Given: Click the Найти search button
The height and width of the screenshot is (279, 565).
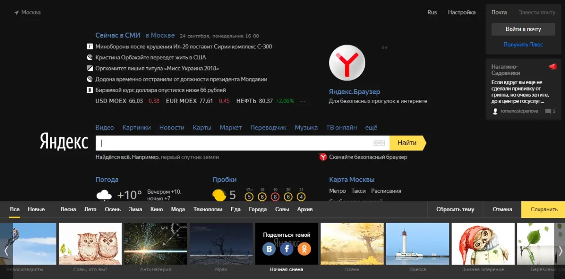Looking at the screenshot, I should (407, 143).
